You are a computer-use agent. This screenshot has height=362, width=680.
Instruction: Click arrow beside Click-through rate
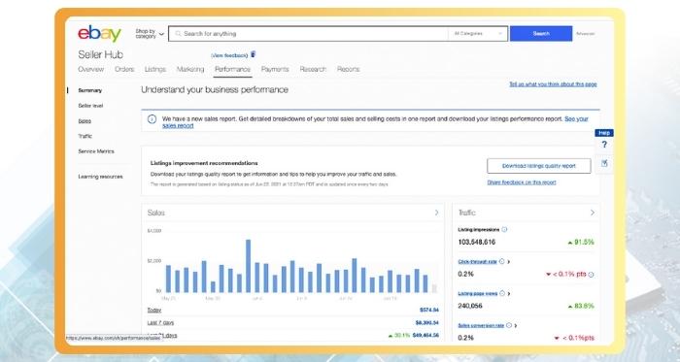tap(509, 262)
